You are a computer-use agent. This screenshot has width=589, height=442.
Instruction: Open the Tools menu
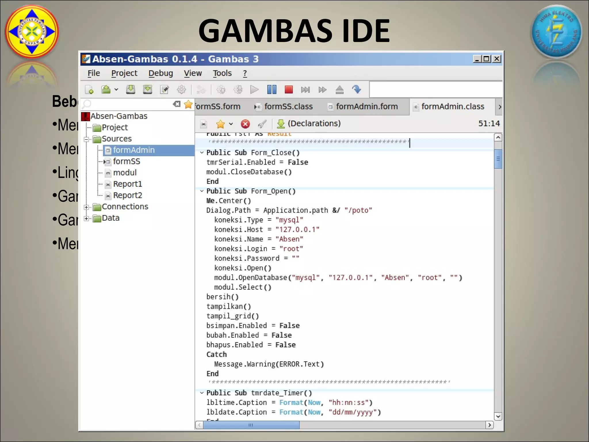pyautogui.click(x=222, y=73)
